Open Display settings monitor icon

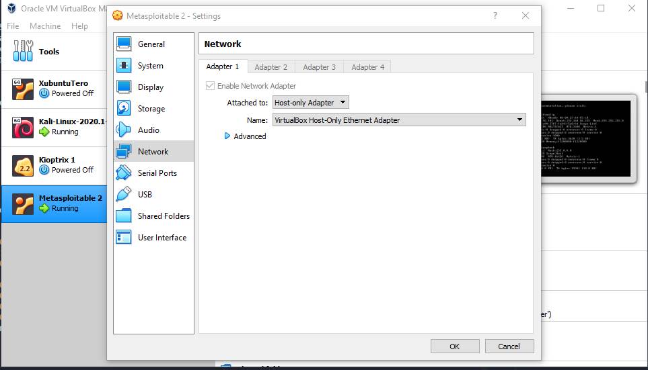pyautogui.click(x=124, y=87)
